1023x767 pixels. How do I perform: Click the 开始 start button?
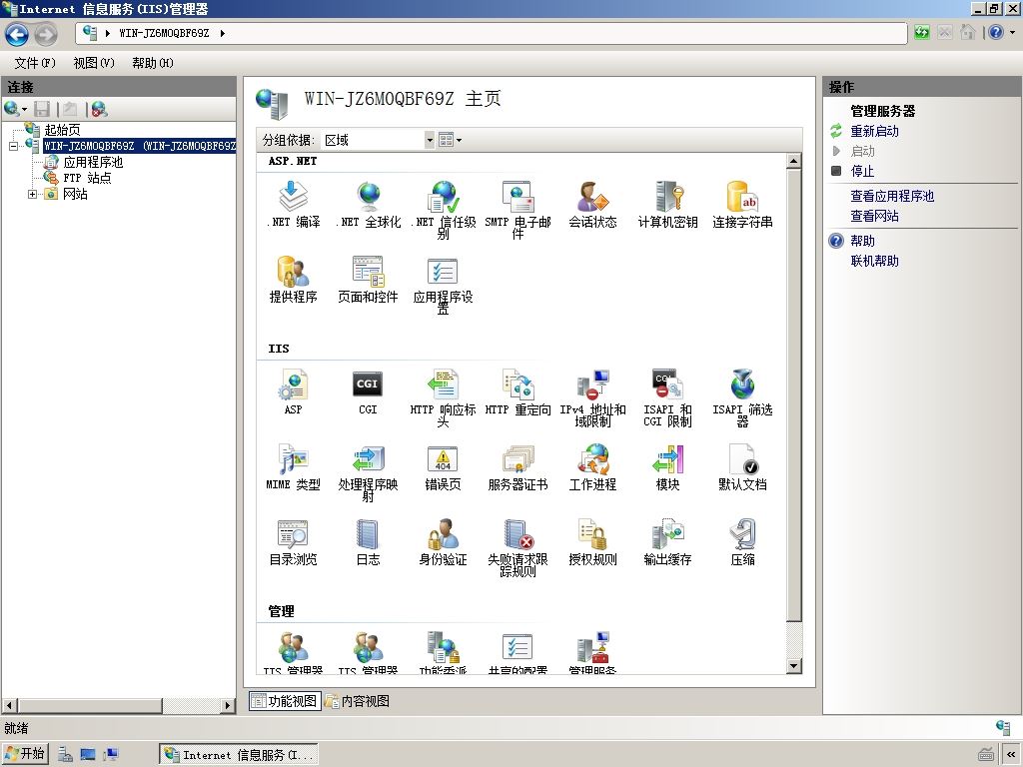(x=25, y=754)
